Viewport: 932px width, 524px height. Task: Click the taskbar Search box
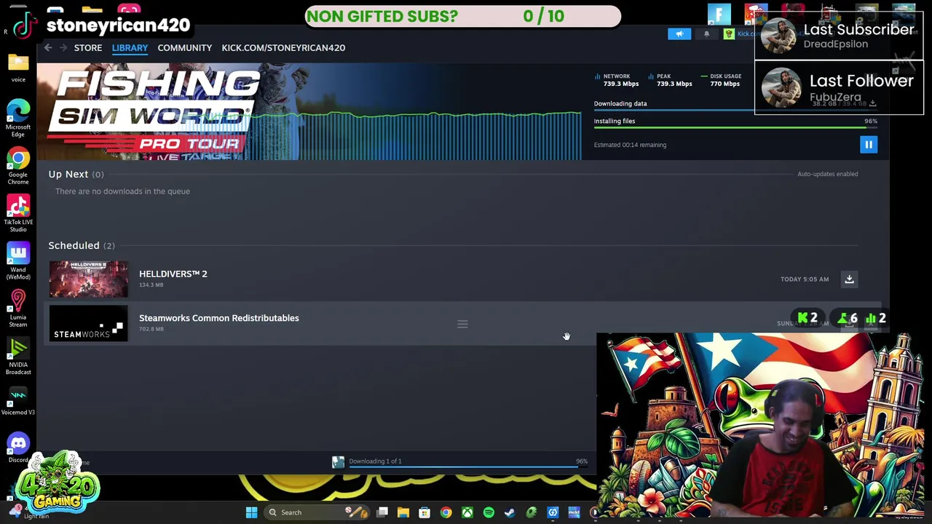pyautogui.click(x=316, y=512)
